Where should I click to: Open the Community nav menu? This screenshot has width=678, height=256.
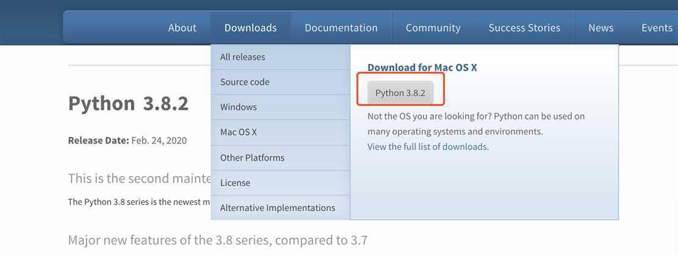(433, 27)
